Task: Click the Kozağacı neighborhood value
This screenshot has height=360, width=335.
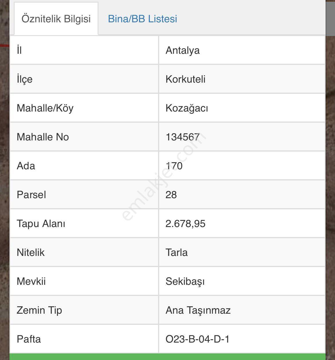Action: pos(187,108)
